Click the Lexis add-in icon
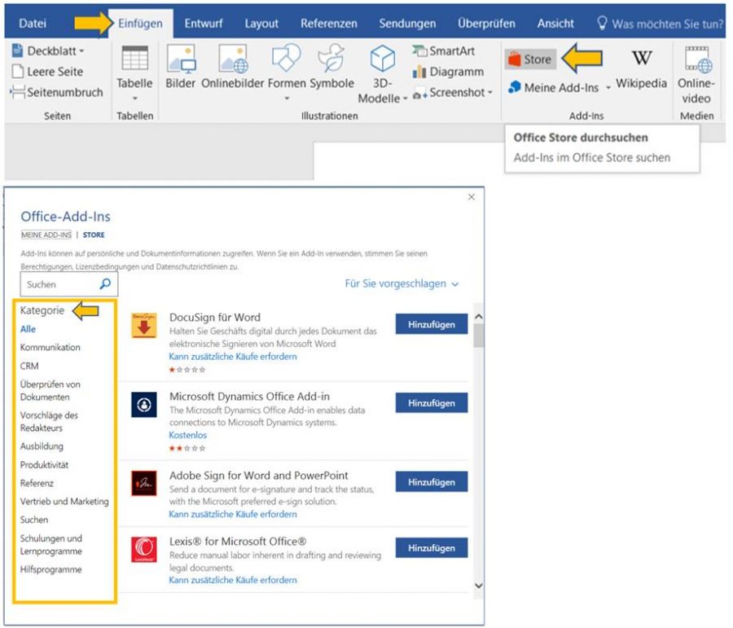Image resolution: width=733 pixels, height=628 pixels. click(144, 550)
